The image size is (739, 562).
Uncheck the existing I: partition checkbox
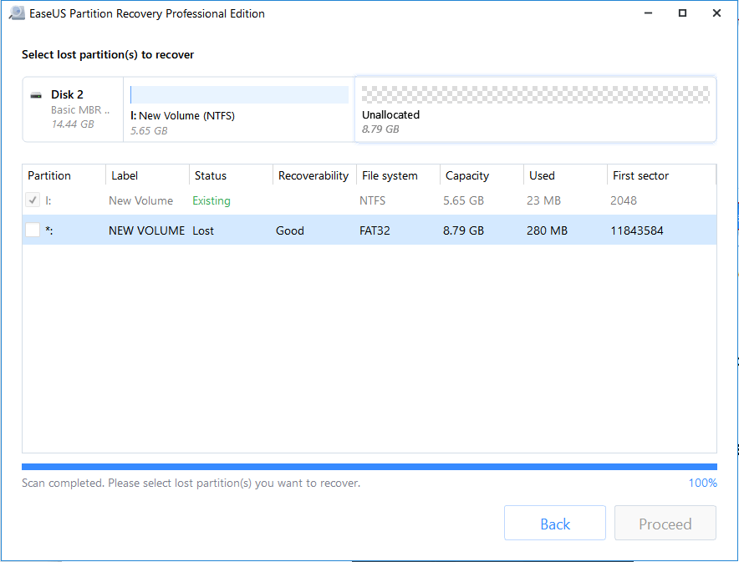tap(32, 200)
